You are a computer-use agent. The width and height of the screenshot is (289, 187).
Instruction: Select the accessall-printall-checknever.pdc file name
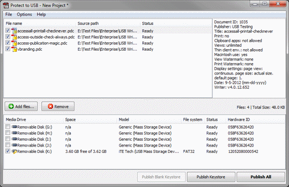pyautogui.click(x=46, y=31)
